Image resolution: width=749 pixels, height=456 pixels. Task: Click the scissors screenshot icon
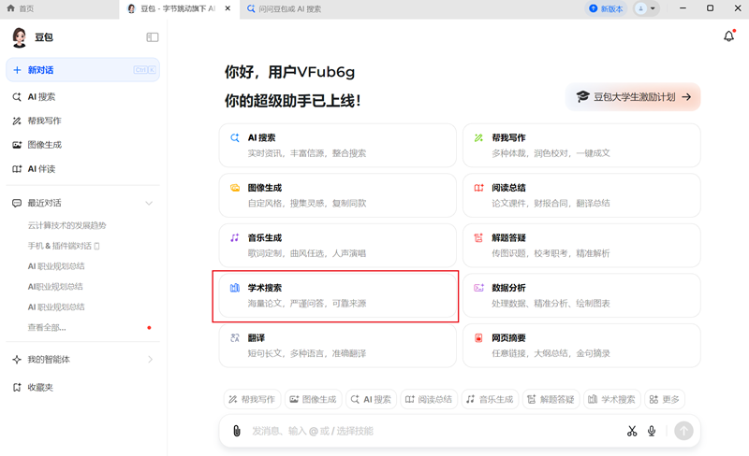click(x=632, y=431)
